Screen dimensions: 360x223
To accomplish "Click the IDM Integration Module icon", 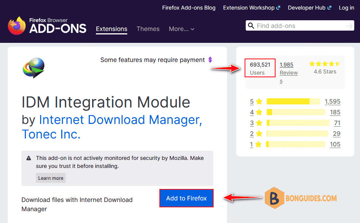I will point(34,68).
